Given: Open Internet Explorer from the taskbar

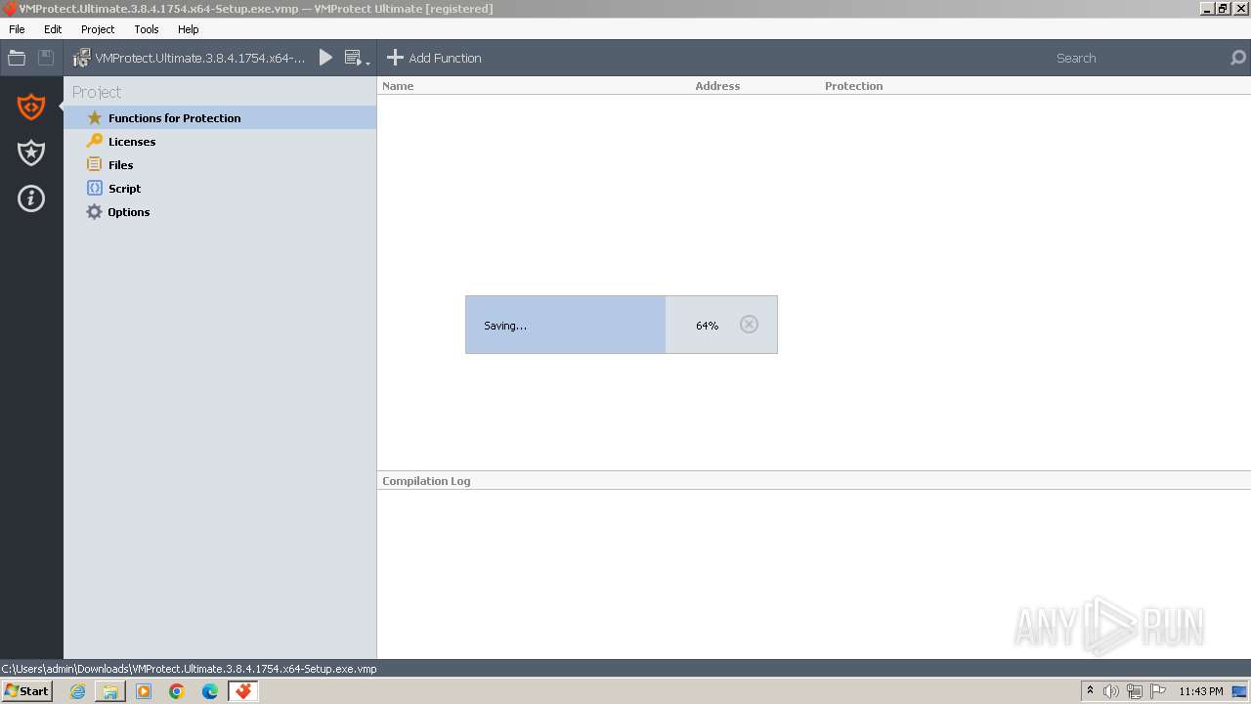Looking at the screenshot, I should [78, 691].
